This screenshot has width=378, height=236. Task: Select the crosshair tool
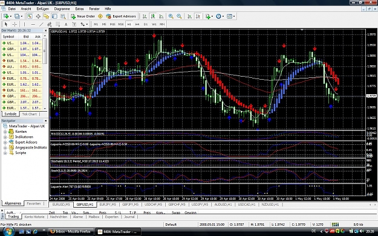15,24
